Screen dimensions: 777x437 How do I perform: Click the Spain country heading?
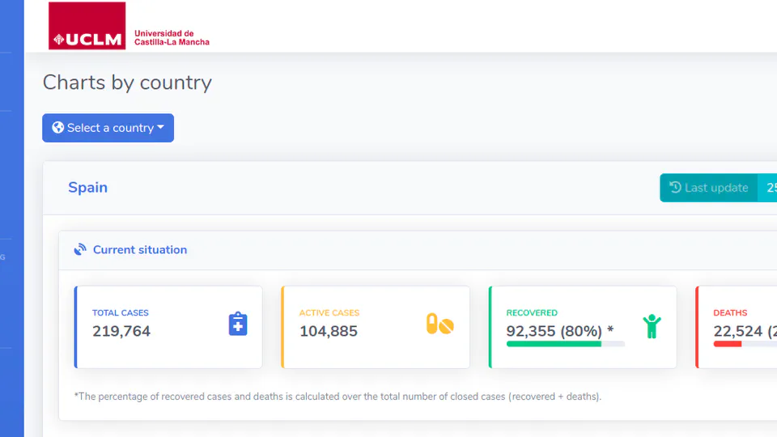(x=87, y=187)
